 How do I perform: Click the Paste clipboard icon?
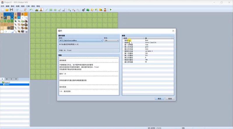[x=26, y=10]
